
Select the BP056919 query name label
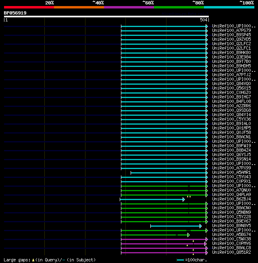[x=15, y=13]
